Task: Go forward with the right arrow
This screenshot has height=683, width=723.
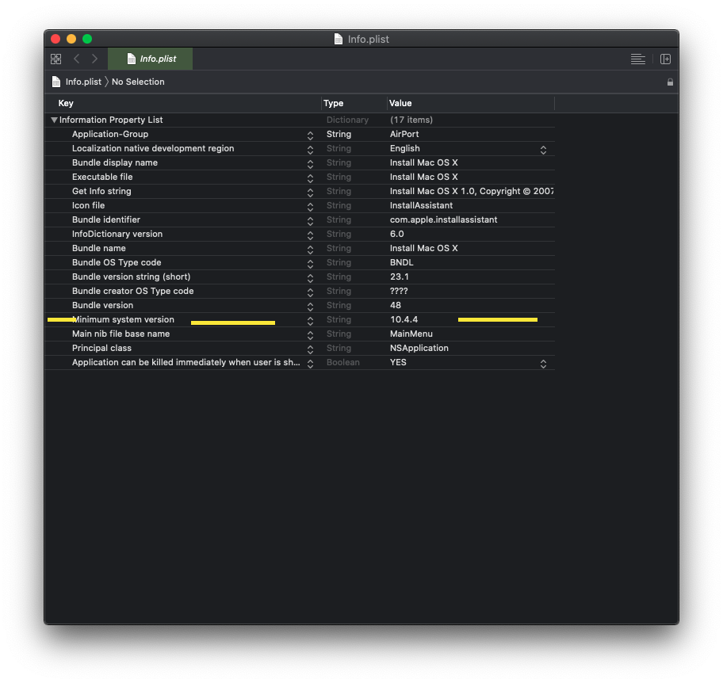Action: pyautogui.click(x=94, y=59)
